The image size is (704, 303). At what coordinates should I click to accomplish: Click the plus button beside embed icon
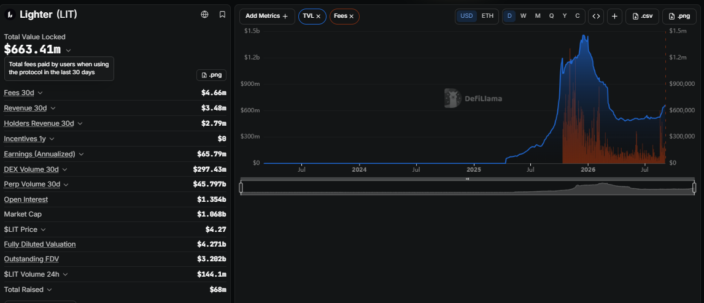(614, 16)
